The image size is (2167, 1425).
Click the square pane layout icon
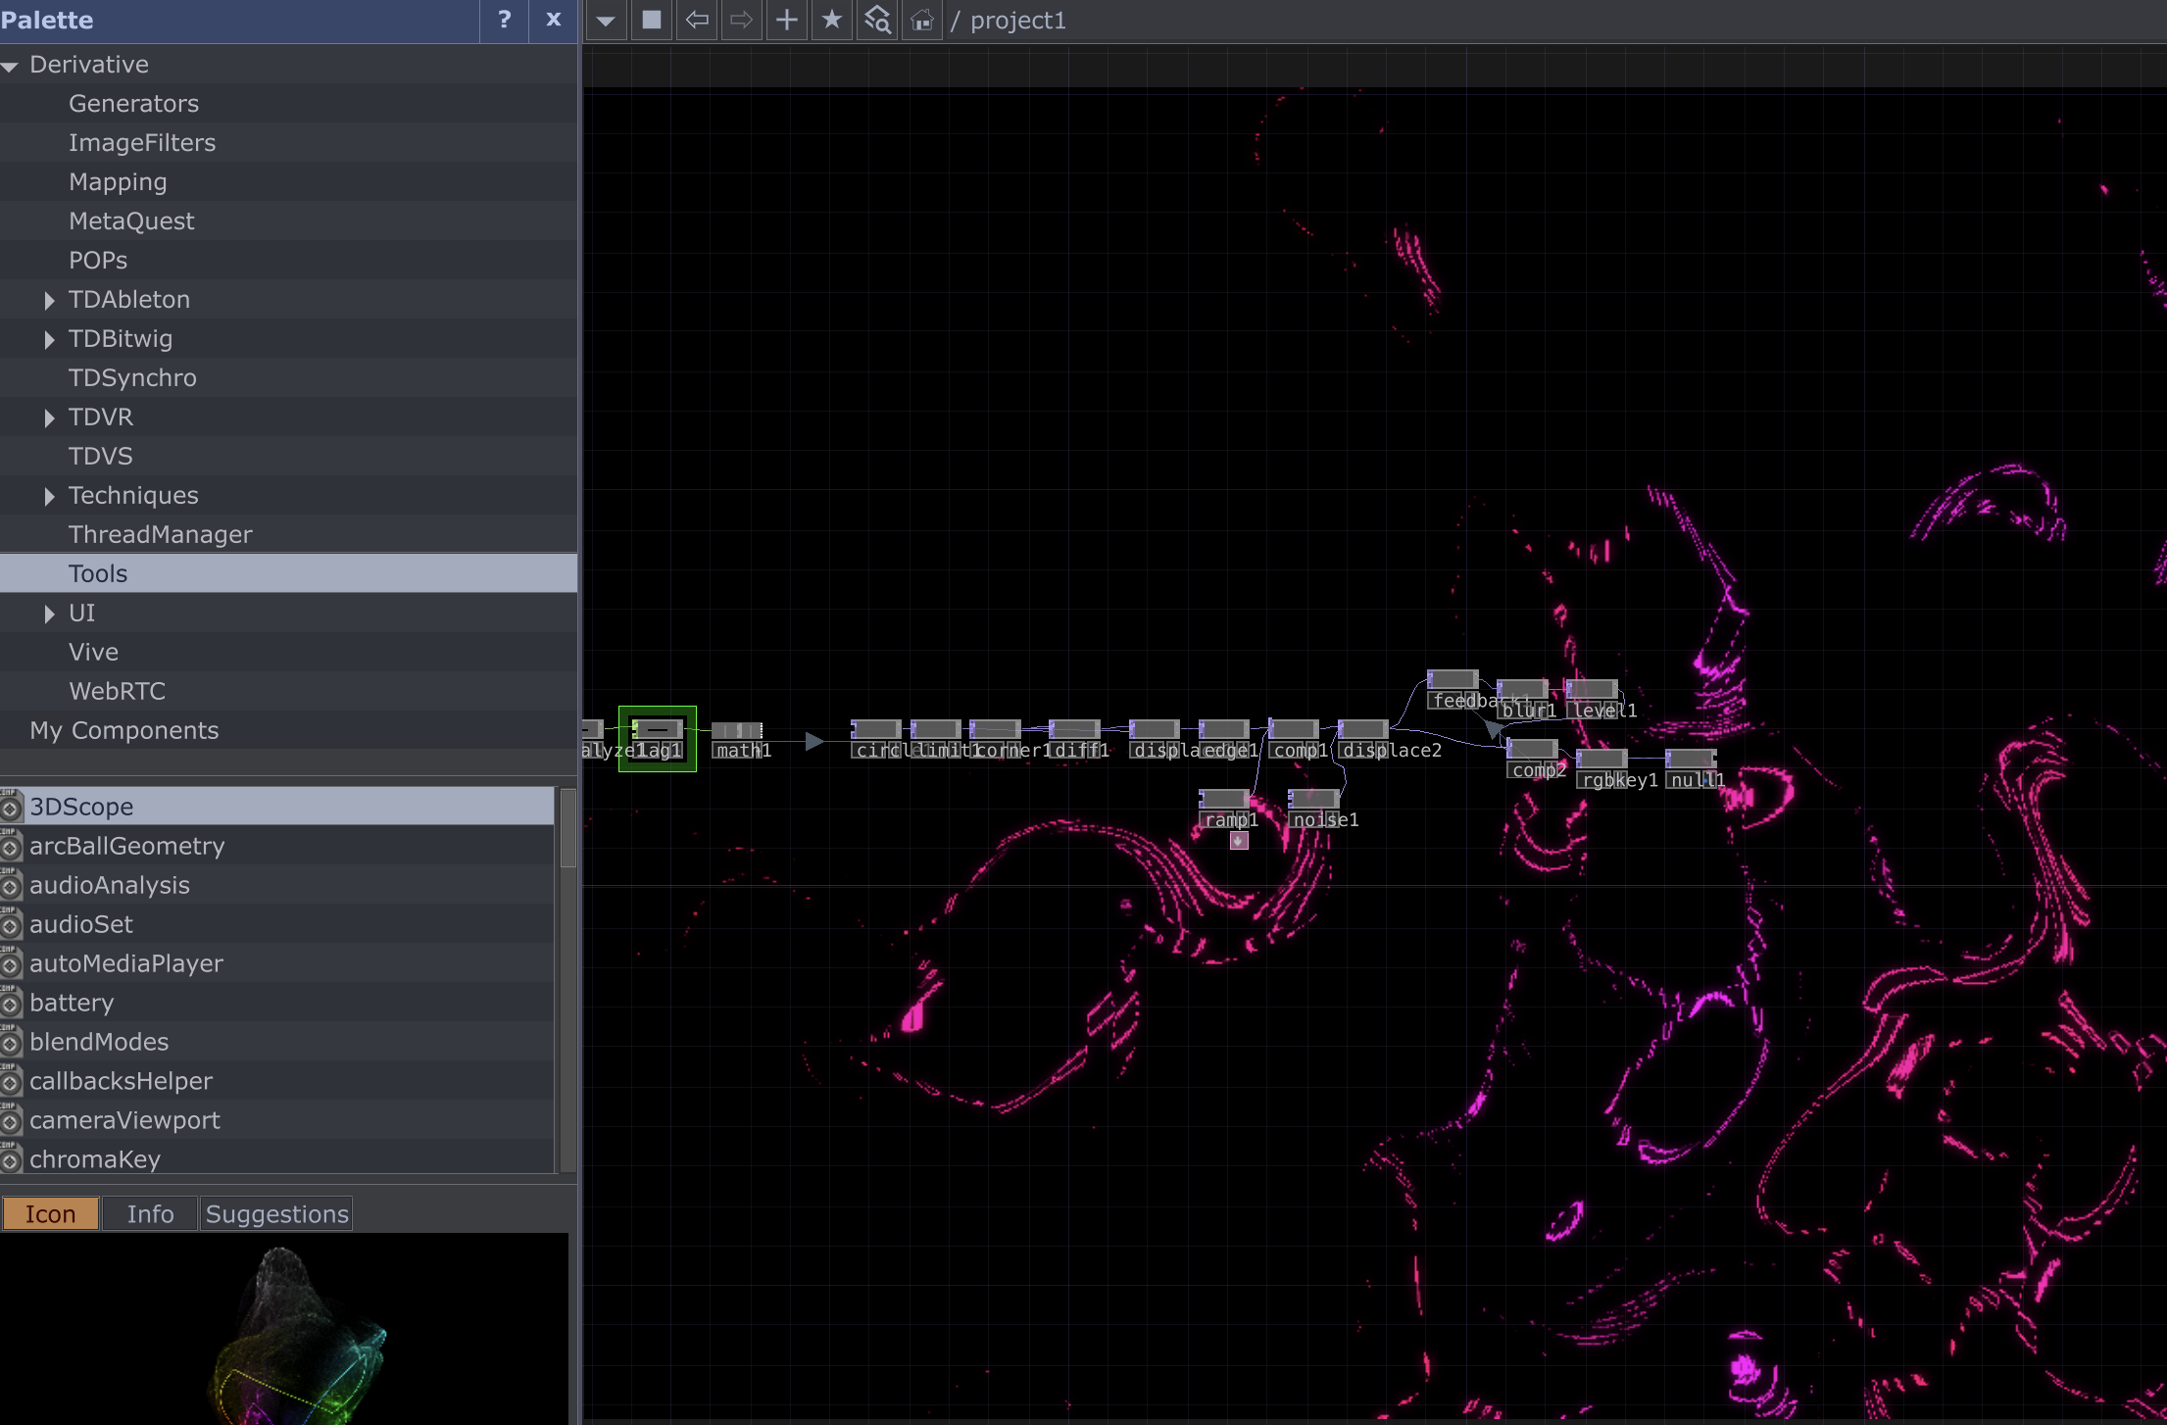tap(652, 21)
